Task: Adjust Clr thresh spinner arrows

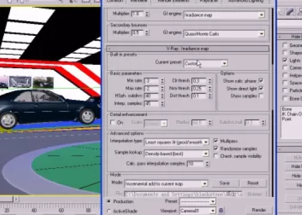Action: point(210,81)
